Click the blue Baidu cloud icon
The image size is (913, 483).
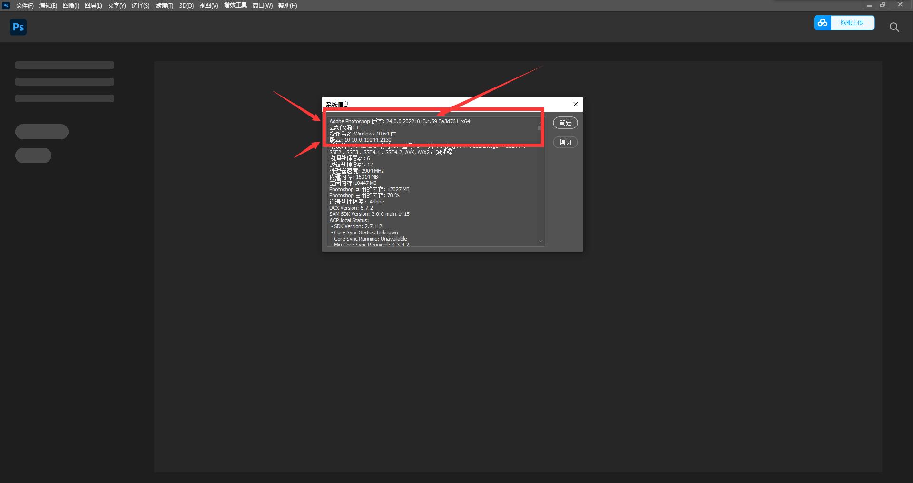coord(823,23)
